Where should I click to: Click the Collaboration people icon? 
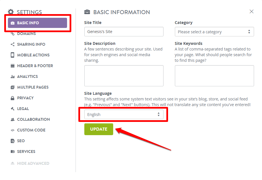pyautogui.click(x=12, y=119)
